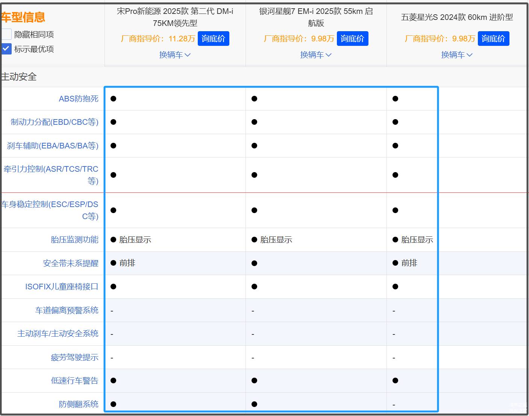Uncheck the 标示最优项 checkbox
Image resolution: width=529 pixels, height=416 pixels.
tap(6, 49)
